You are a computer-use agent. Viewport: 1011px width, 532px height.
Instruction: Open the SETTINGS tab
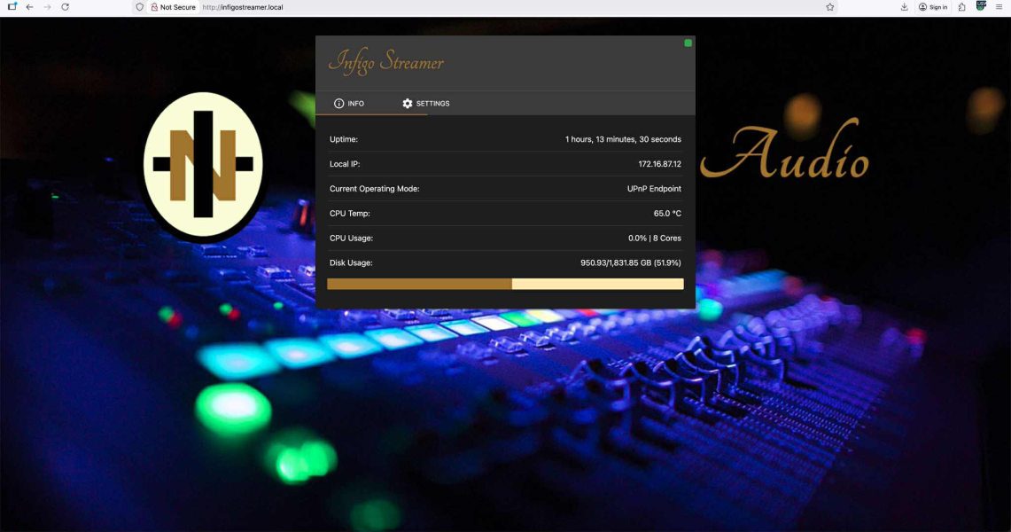(425, 104)
